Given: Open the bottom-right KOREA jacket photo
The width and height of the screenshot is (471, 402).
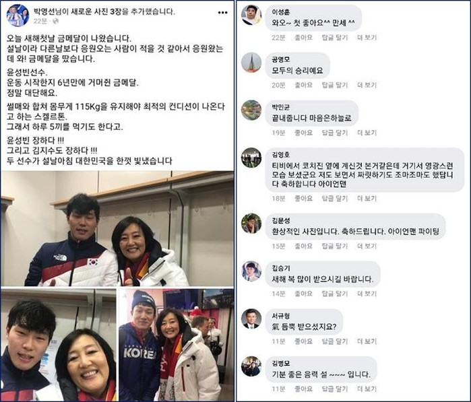Looking at the screenshot, I should (177, 345).
